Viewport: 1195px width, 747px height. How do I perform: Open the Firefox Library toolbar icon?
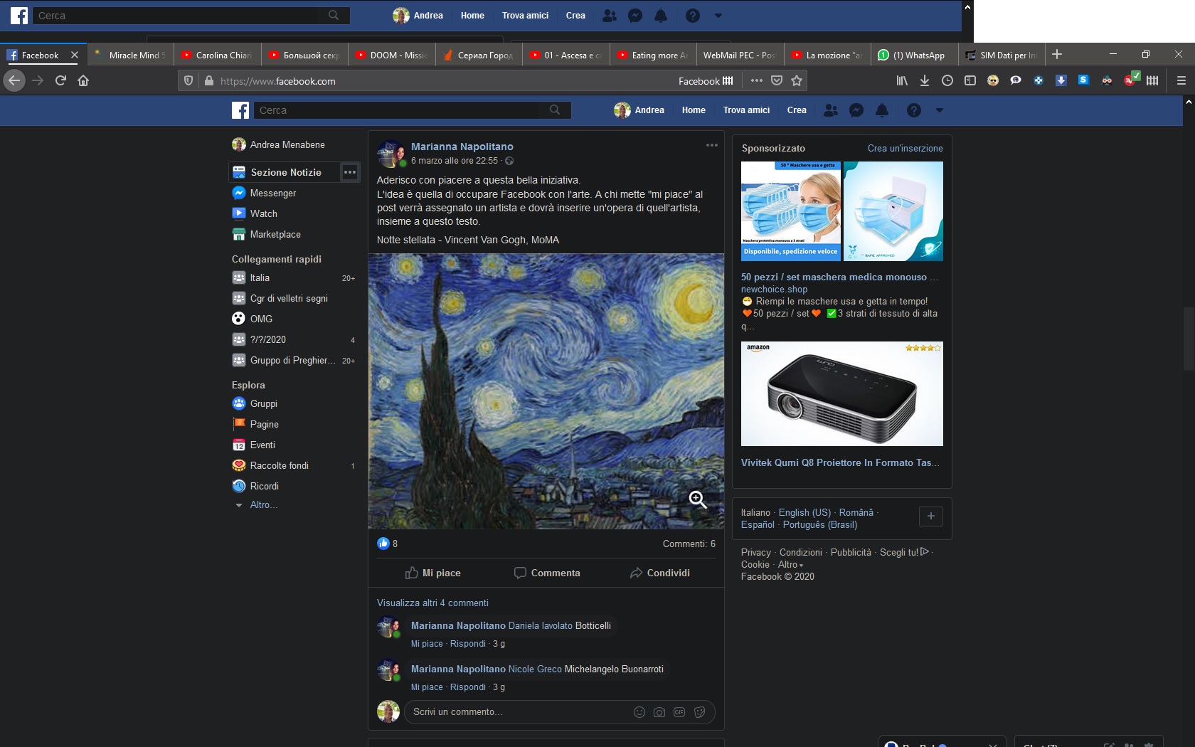pos(902,80)
